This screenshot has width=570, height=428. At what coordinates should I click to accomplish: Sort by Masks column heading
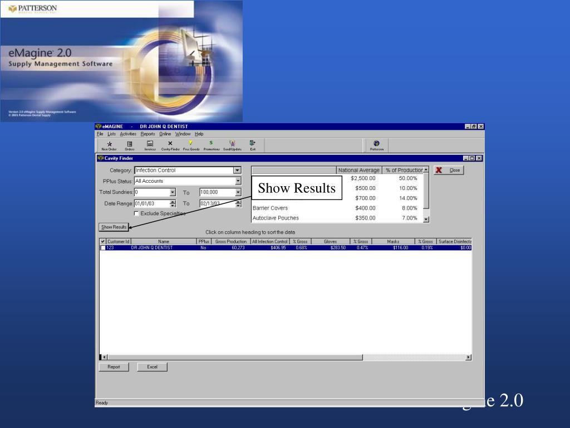click(393, 241)
